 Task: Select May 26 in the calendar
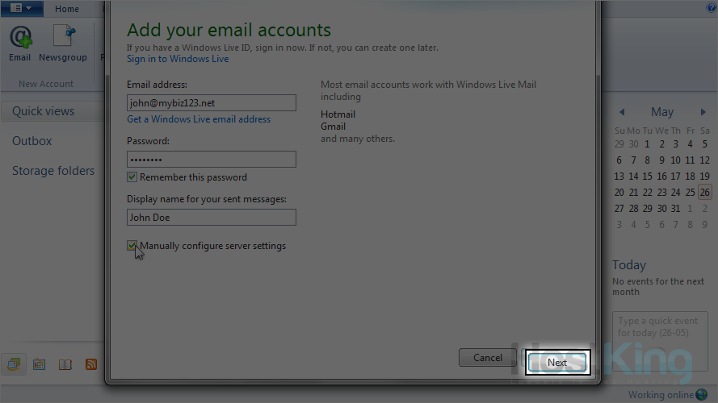click(x=704, y=193)
